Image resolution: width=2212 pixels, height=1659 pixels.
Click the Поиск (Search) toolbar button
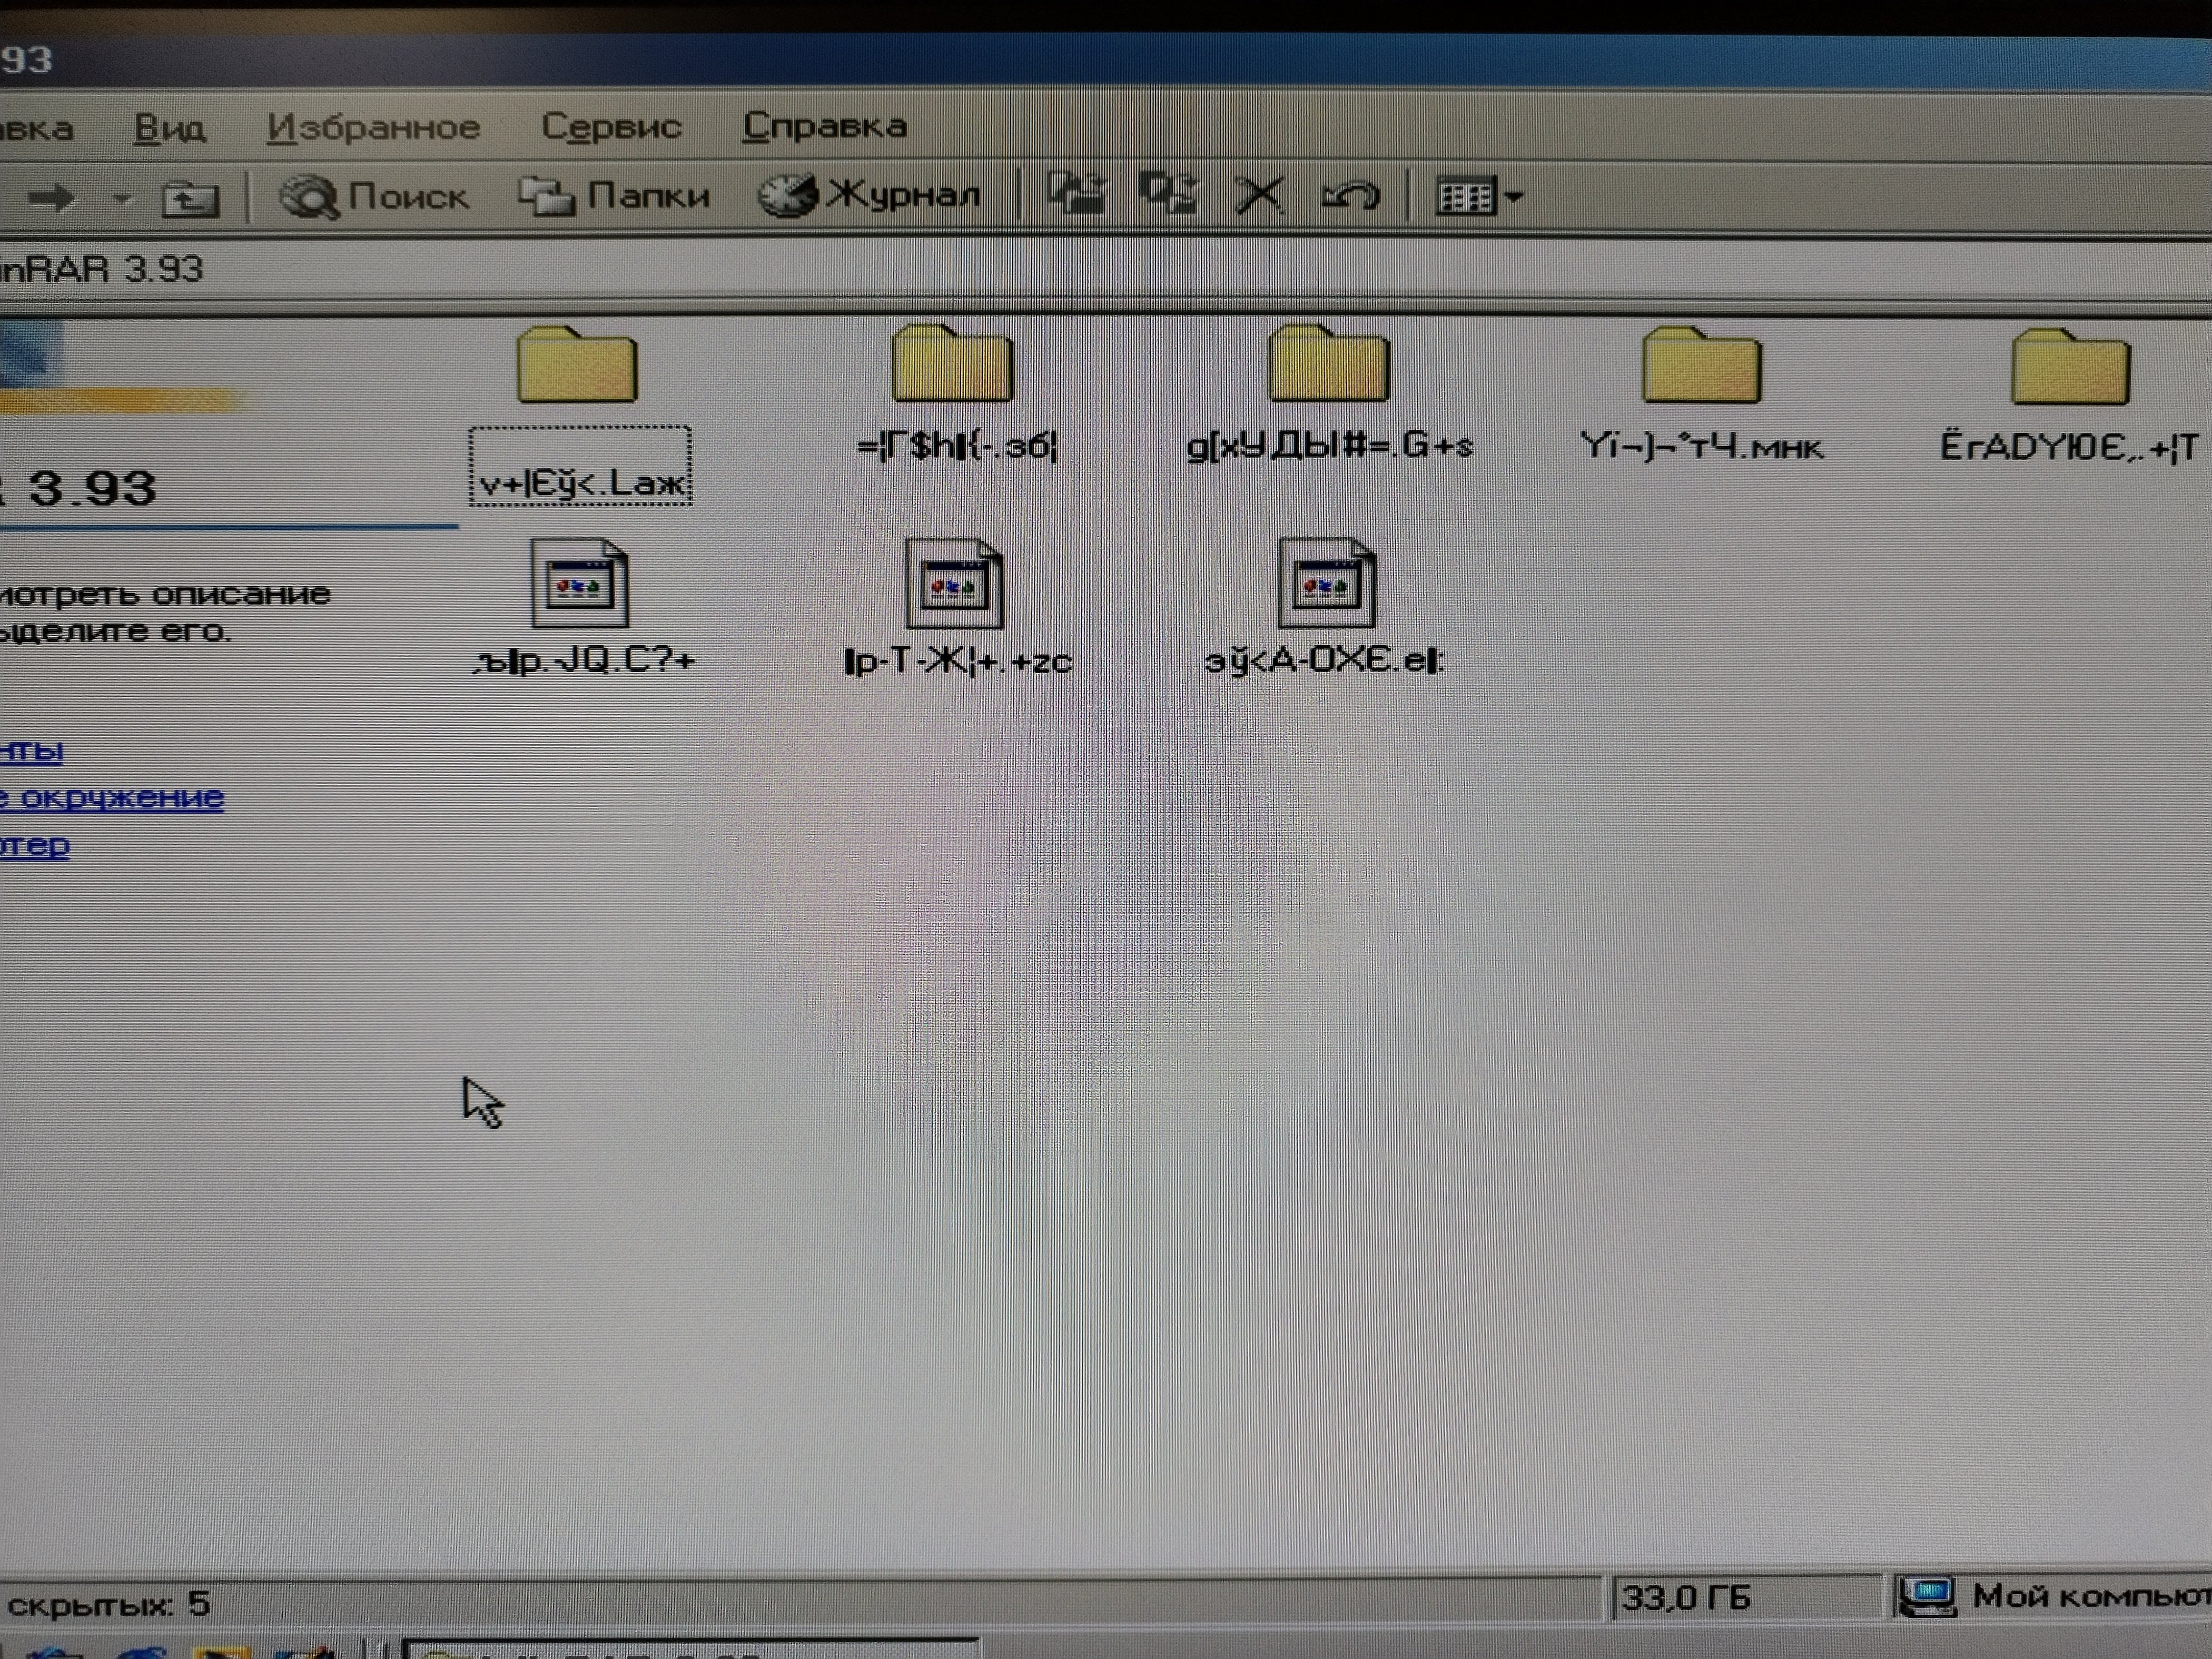(x=375, y=196)
